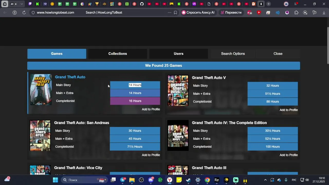
Task: Open Google Chrome from the taskbar
Action: [x=207, y=180]
